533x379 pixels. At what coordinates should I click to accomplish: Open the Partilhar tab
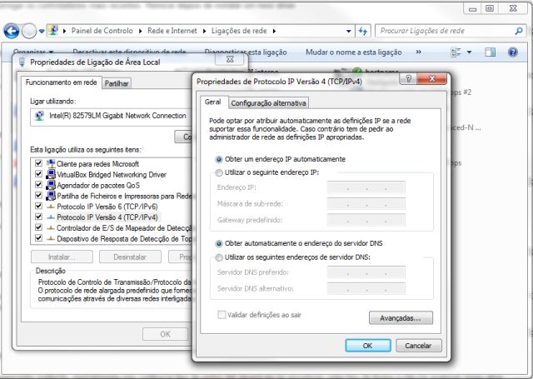[117, 83]
